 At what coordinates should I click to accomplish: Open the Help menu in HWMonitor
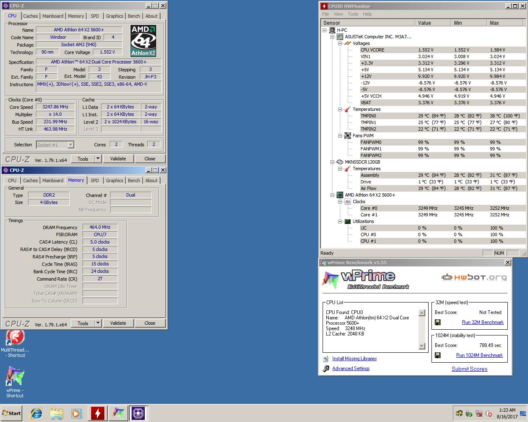(367, 14)
